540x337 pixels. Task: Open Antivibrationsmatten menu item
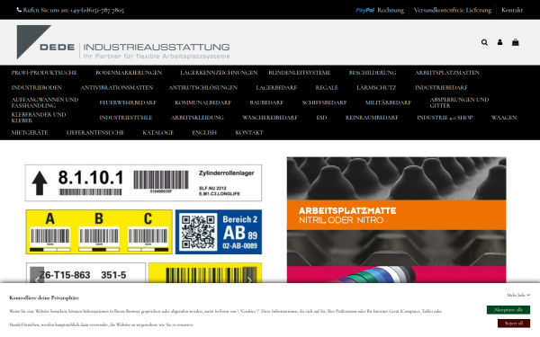click(117, 88)
